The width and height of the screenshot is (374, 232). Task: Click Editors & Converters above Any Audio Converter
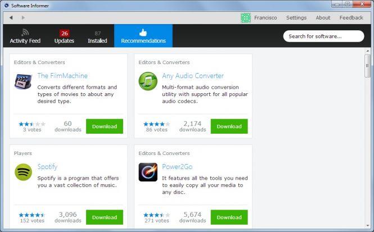point(164,62)
